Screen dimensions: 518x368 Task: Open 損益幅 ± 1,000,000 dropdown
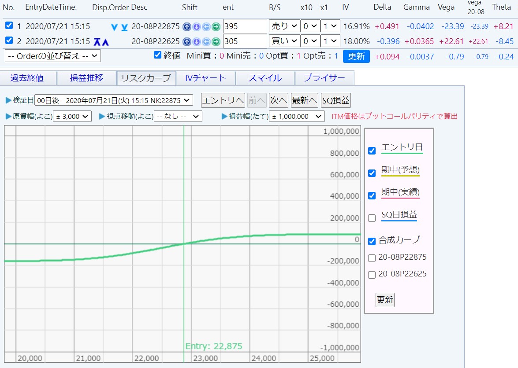point(297,116)
